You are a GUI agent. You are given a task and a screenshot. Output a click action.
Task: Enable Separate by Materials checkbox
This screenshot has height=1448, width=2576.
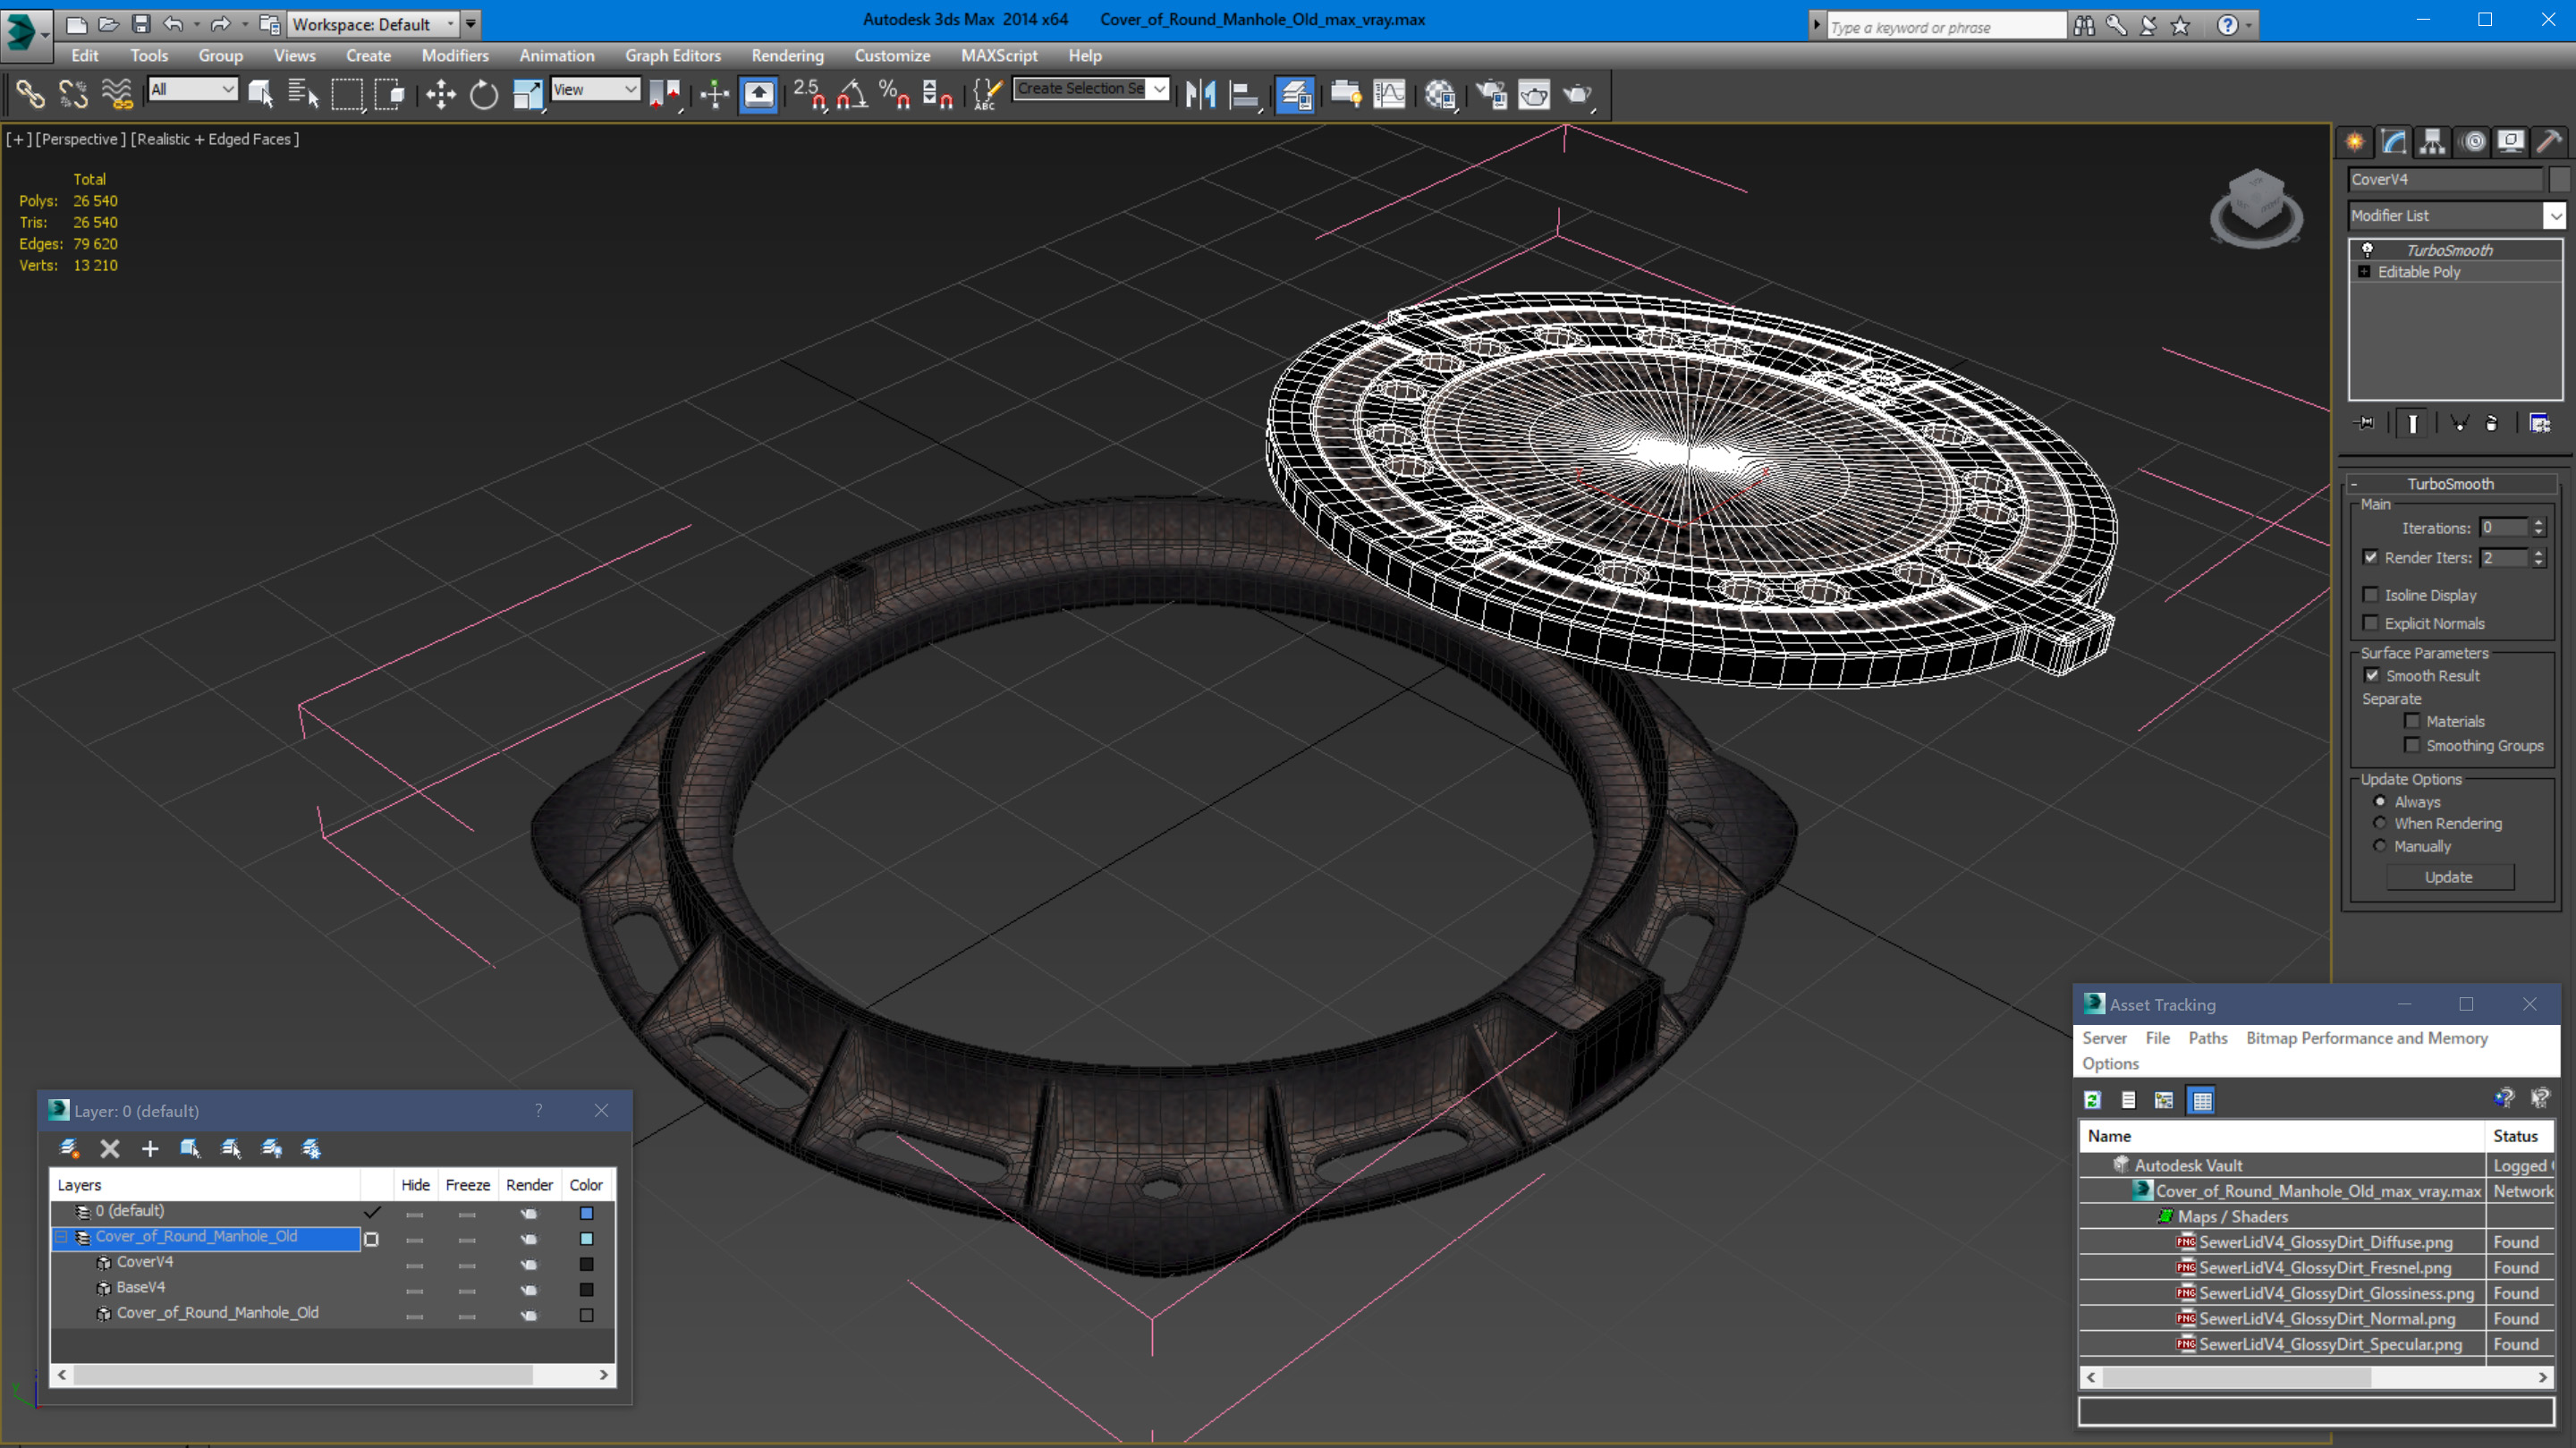(x=2412, y=721)
